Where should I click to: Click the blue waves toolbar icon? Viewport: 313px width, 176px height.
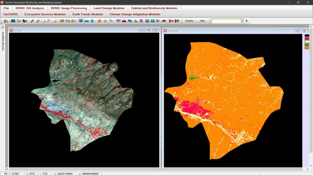(x=130, y=21)
